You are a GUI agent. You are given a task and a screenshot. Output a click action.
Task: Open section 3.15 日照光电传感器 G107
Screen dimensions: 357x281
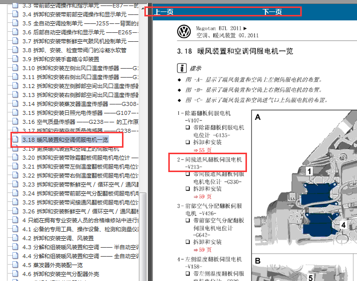(80, 113)
